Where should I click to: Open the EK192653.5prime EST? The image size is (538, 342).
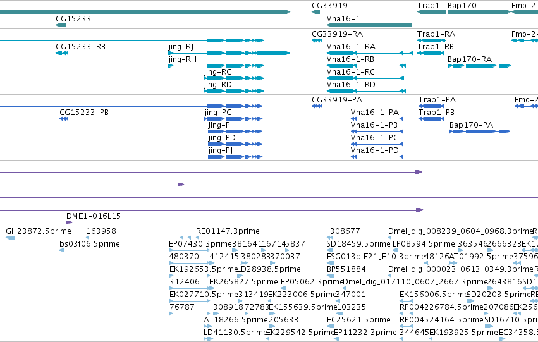(189, 276)
